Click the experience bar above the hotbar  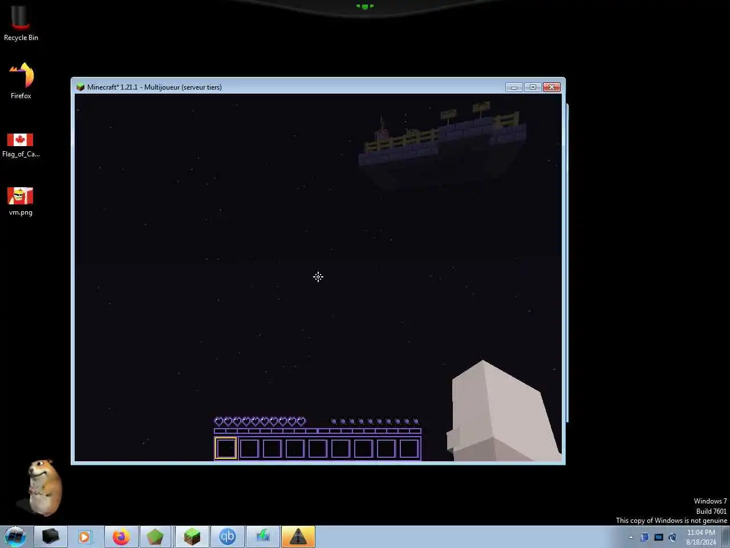[318, 431]
